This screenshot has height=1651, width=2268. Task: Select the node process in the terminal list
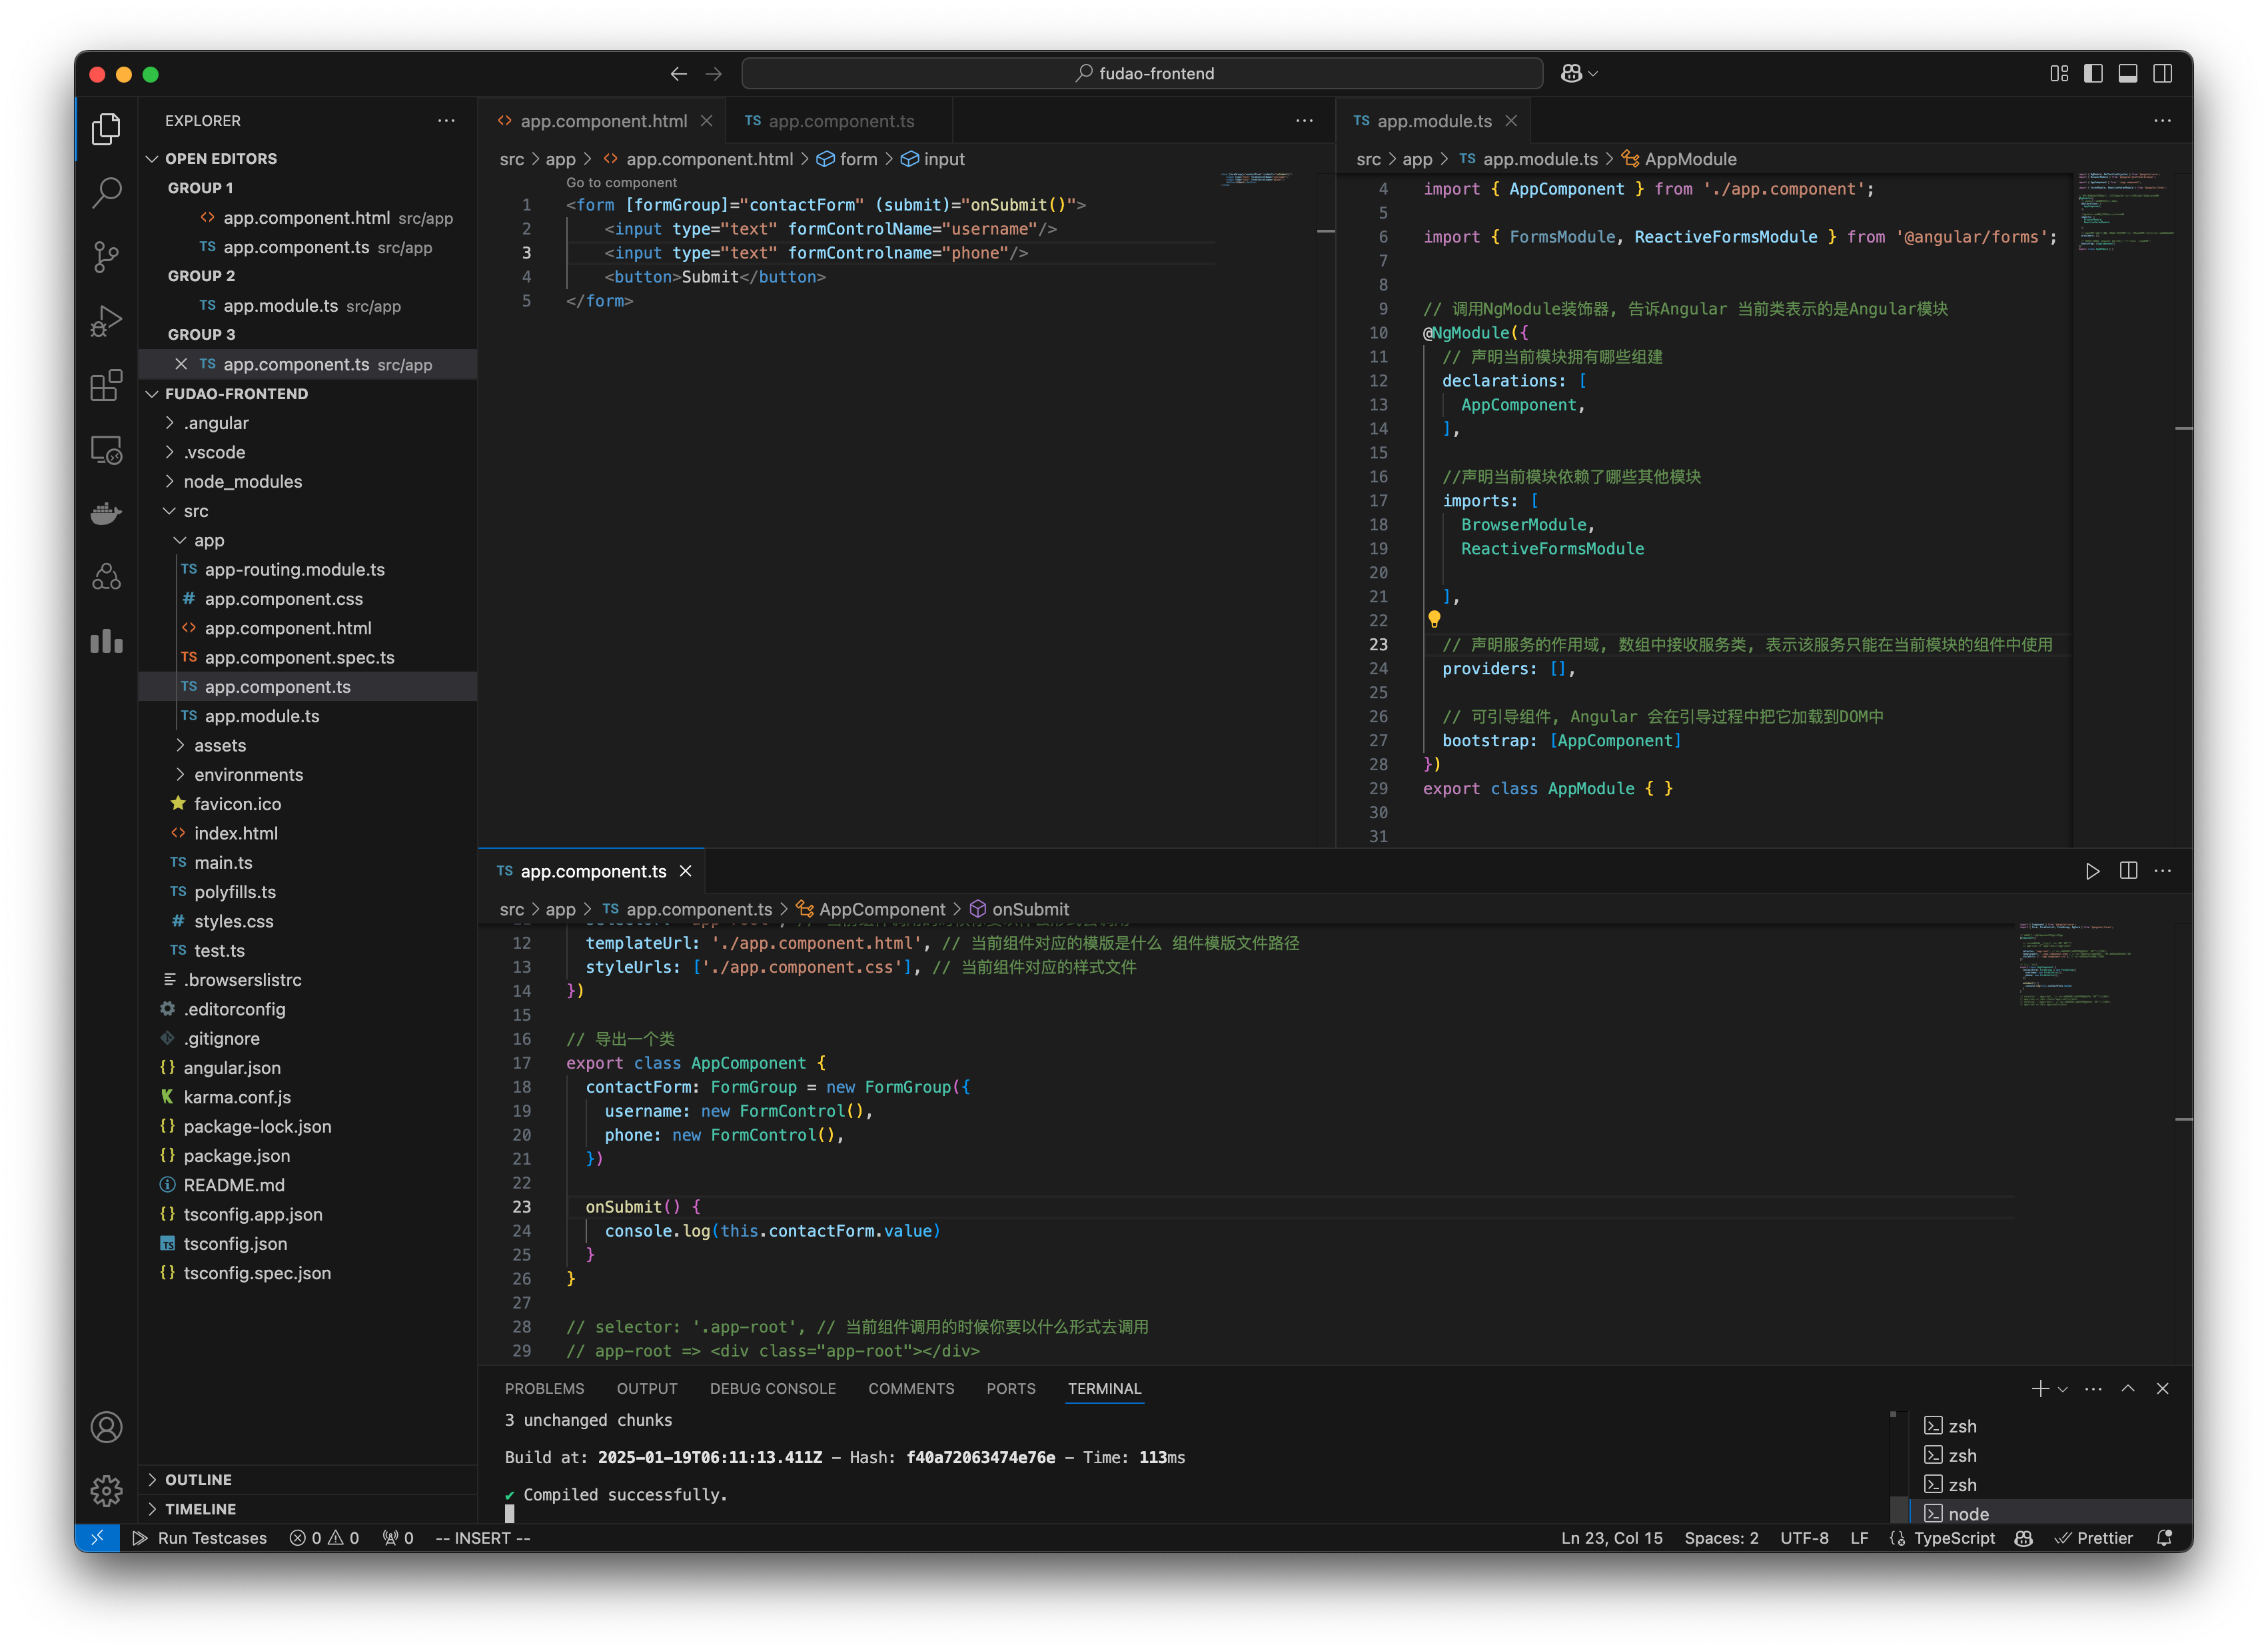click(x=1968, y=1513)
